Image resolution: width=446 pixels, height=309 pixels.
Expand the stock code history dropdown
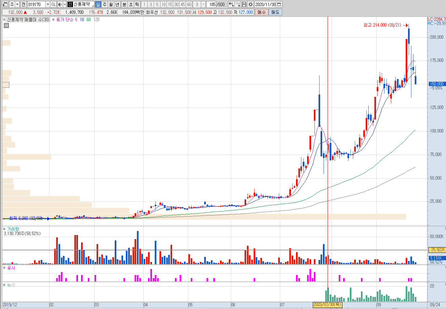48,4
